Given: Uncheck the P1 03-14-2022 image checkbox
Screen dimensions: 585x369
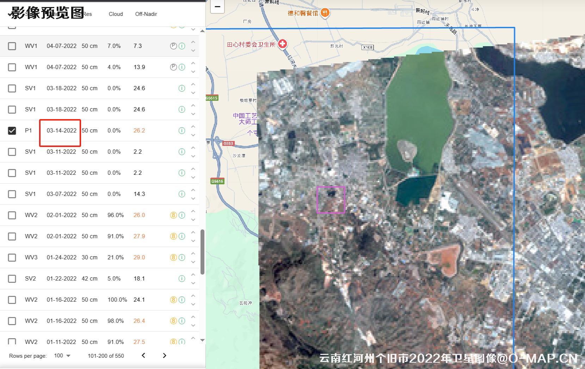Looking at the screenshot, I should pyautogui.click(x=12, y=131).
